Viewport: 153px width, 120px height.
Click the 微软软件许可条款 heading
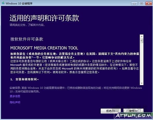tap(27, 39)
